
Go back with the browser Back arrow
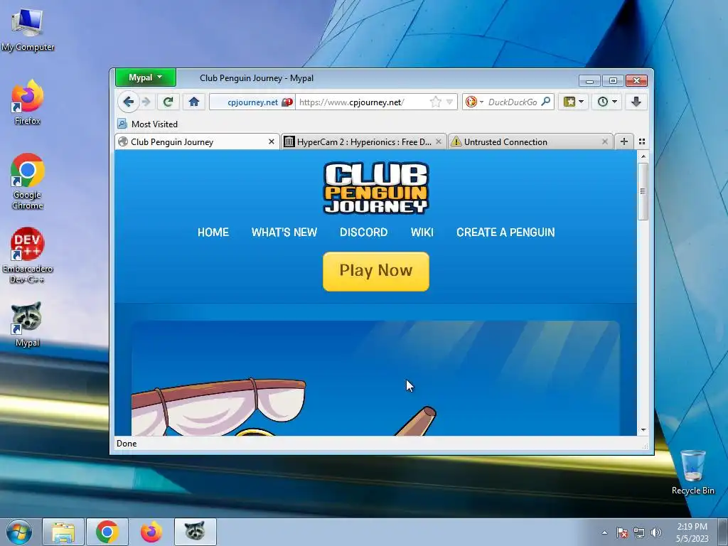pos(129,102)
